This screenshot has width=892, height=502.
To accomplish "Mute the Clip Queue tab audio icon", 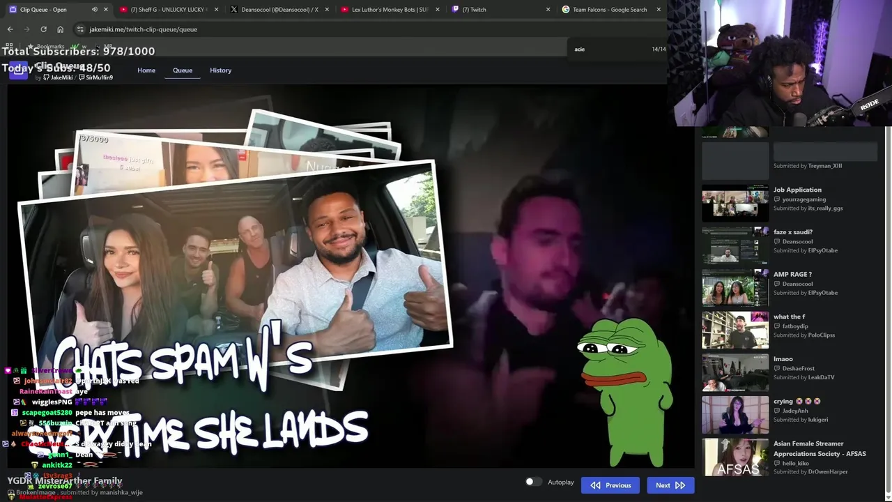I will click(94, 10).
